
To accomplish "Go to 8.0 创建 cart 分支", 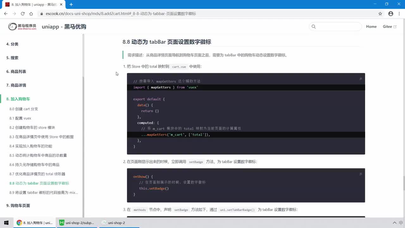I will 24,109.
